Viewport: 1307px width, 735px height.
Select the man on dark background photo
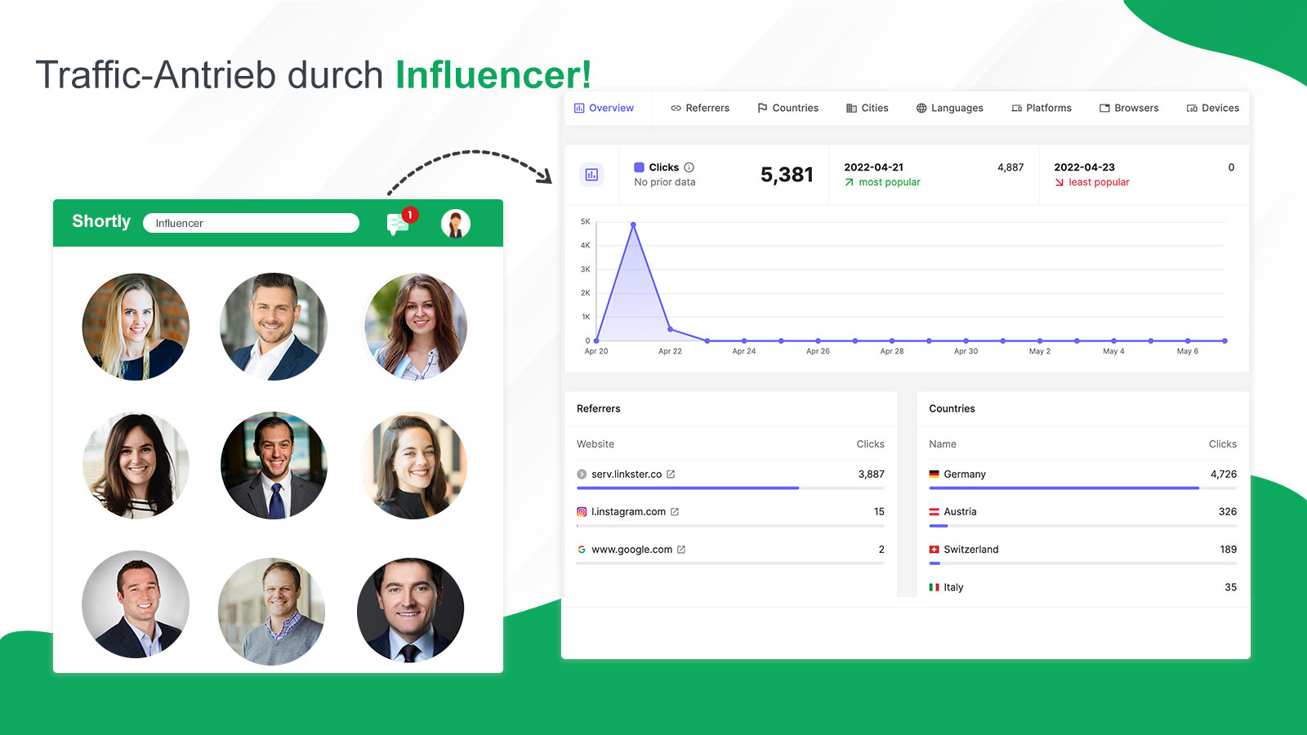(410, 610)
